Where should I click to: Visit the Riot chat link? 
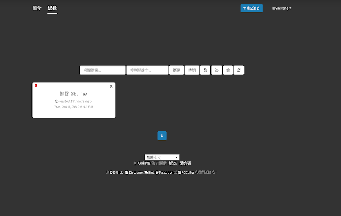pyautogui.click(x=149, y=172)
